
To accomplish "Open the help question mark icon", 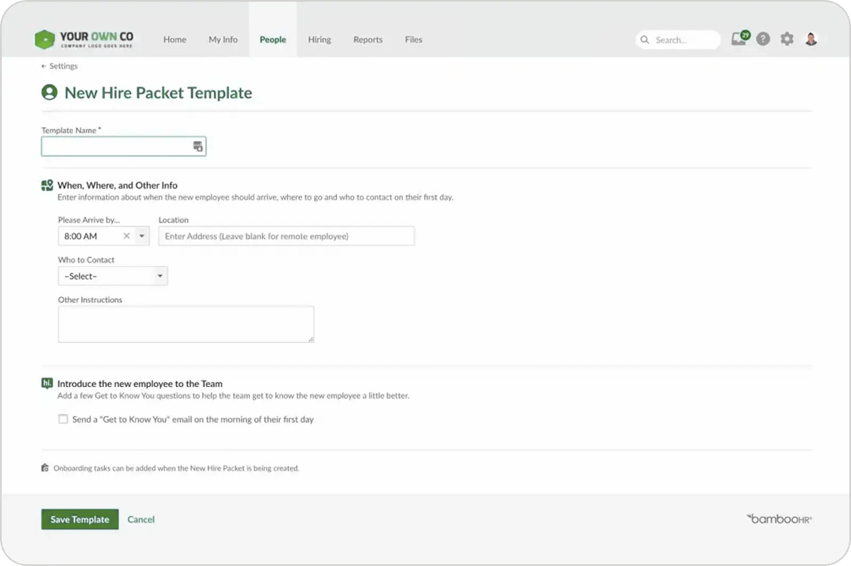I will point(763,39).
